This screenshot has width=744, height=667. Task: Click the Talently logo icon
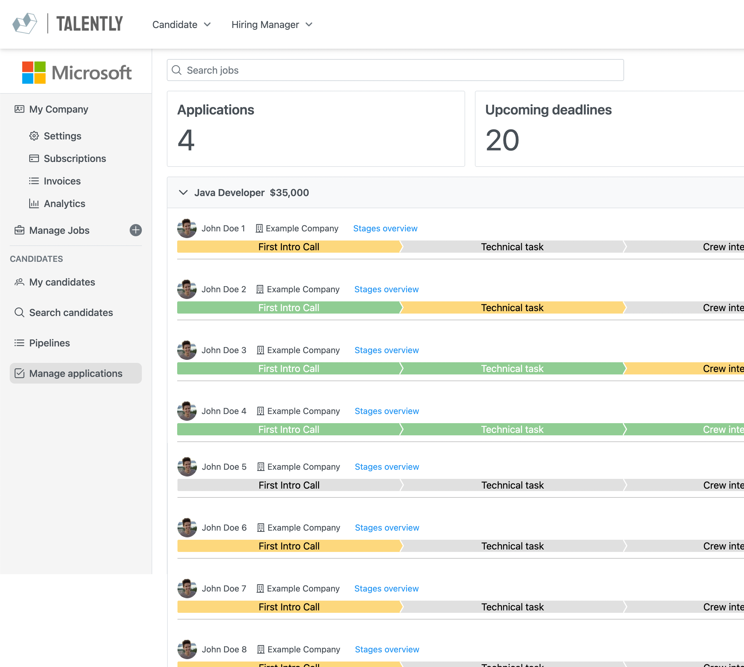pyautogui.click(x=25, y=24)
